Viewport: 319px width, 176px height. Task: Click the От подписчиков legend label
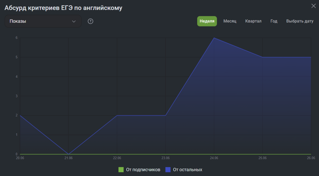point(143,170)
